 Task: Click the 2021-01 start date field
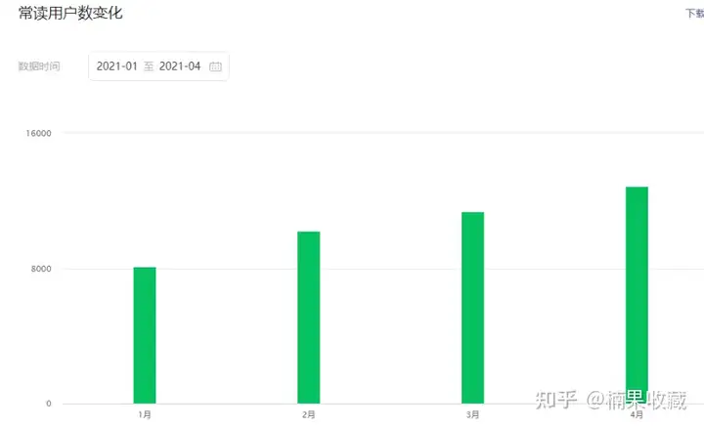116,66
